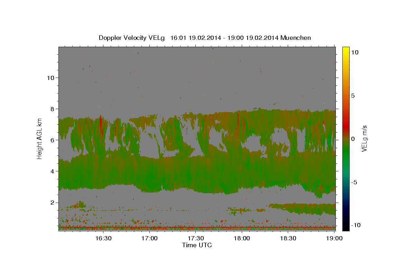Click the colorbar label 'VELg m/s'

[x=365, y=138]
